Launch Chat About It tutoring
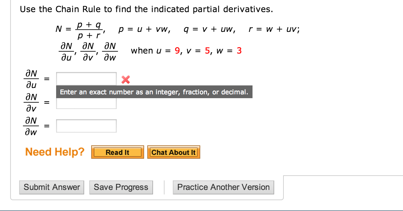The image size is (403, 211). point(173,152)
